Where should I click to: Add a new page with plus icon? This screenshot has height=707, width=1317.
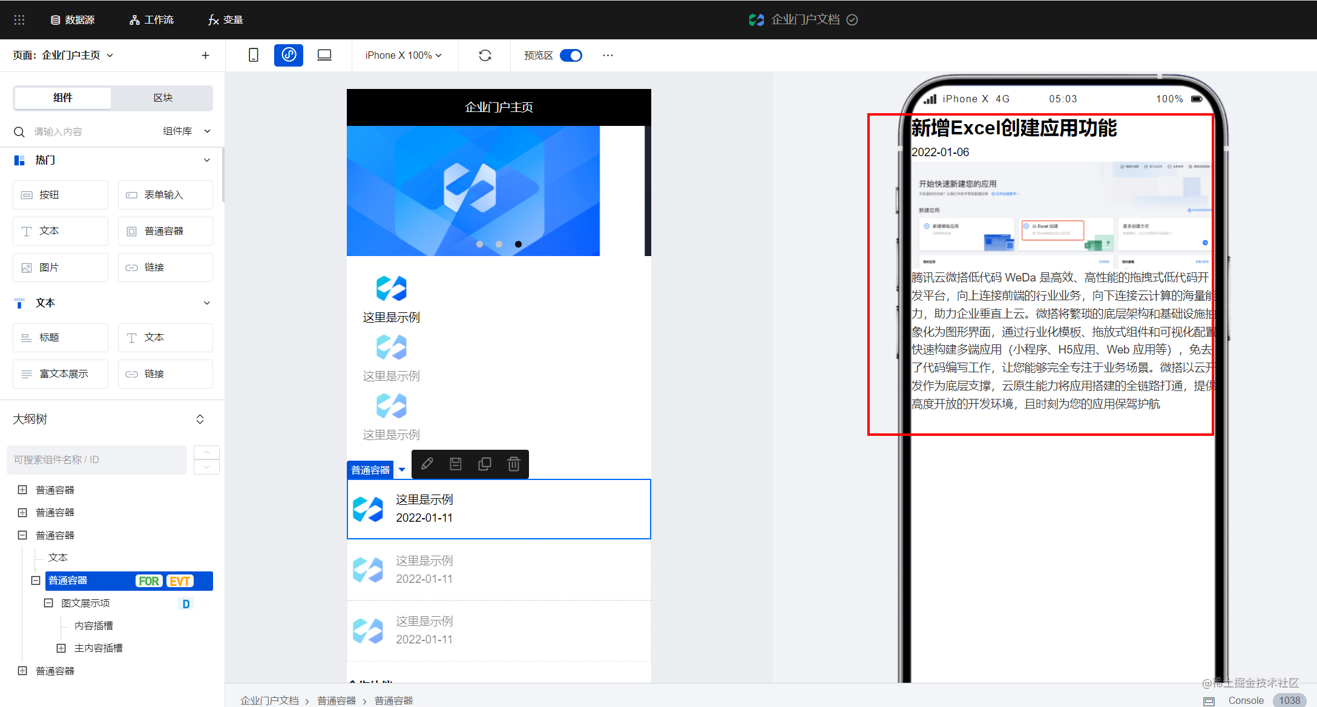tap(205, 56)
